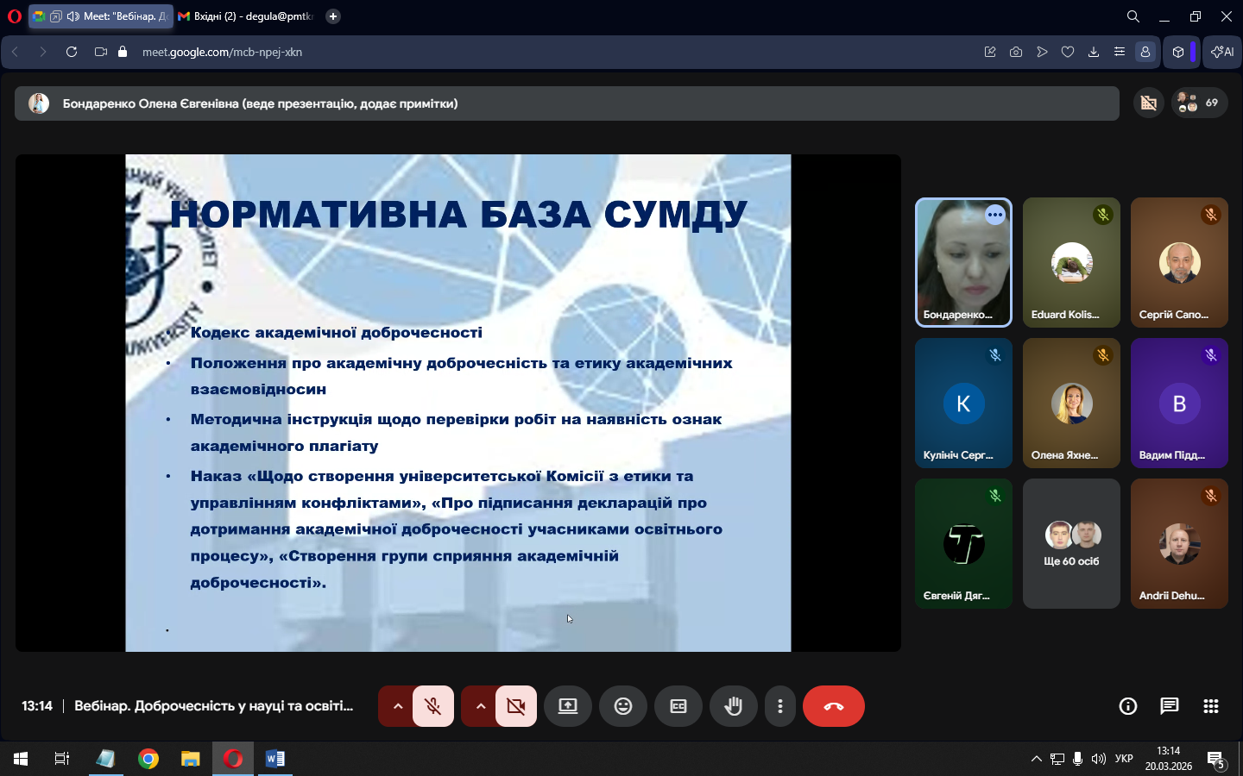Toggle closed captions button
This screenshot has height=776, width=1243.
coord(678,706)
